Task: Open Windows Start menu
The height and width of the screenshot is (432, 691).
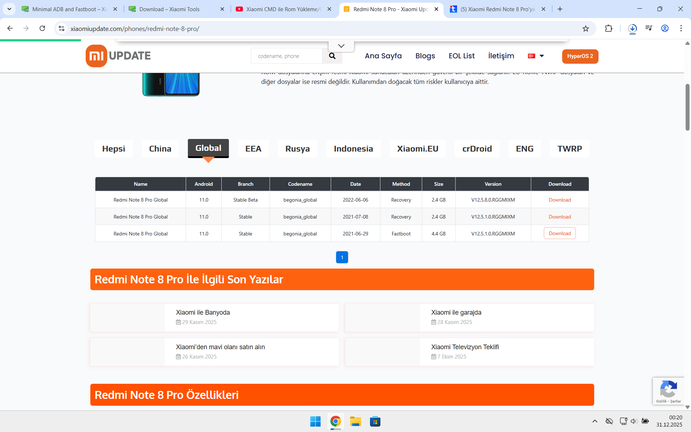Action: 315,422
